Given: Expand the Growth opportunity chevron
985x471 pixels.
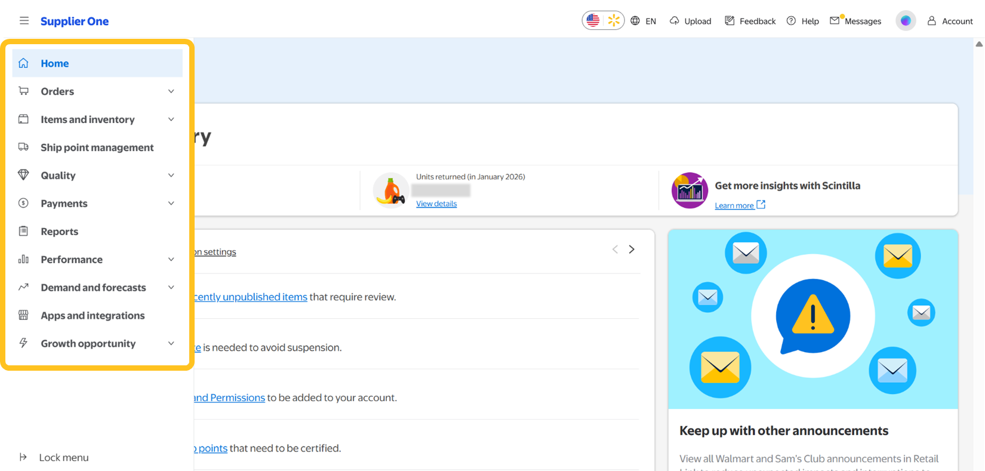Looking at the screenshot, I should 171,344.
